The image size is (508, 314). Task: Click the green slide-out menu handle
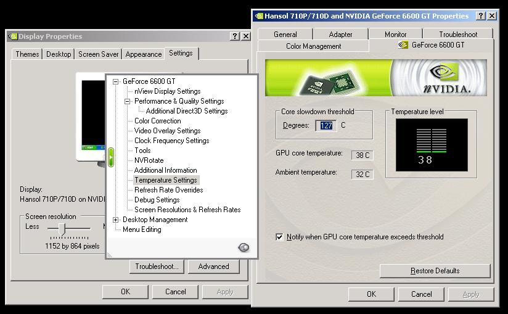pos(111,157)
